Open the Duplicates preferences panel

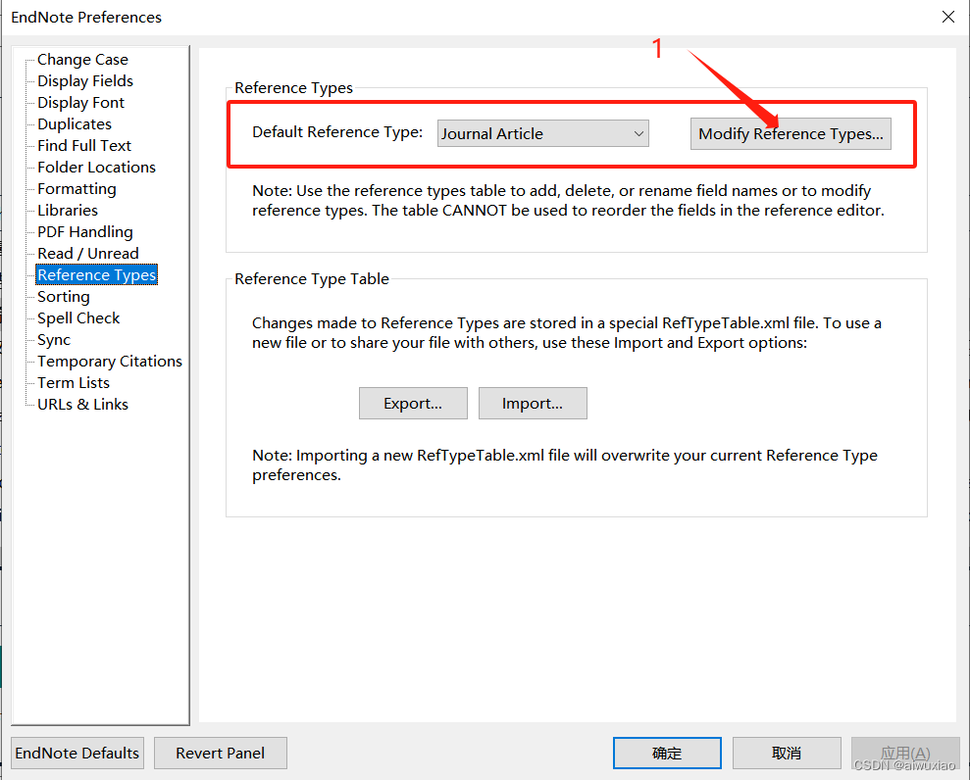(75, 124)
